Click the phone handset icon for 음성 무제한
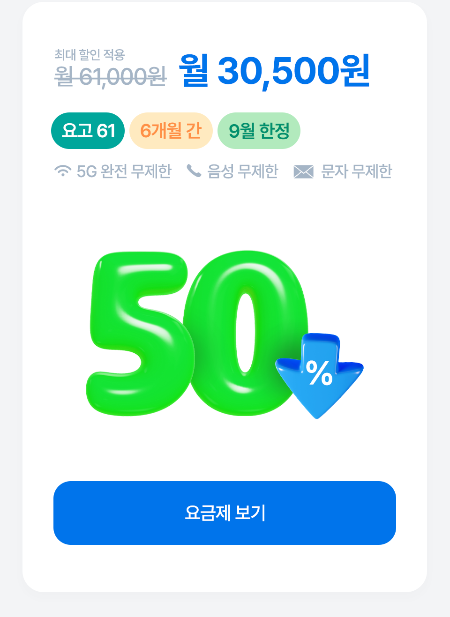450x617 pixels. pos(194,171)
